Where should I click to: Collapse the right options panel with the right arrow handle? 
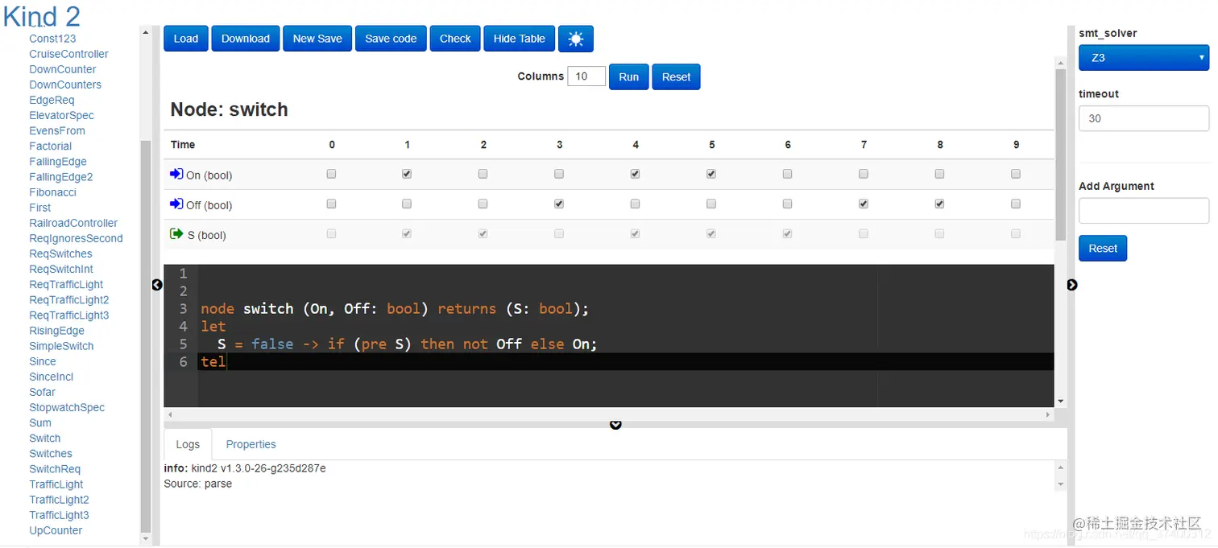(1072, 285)
